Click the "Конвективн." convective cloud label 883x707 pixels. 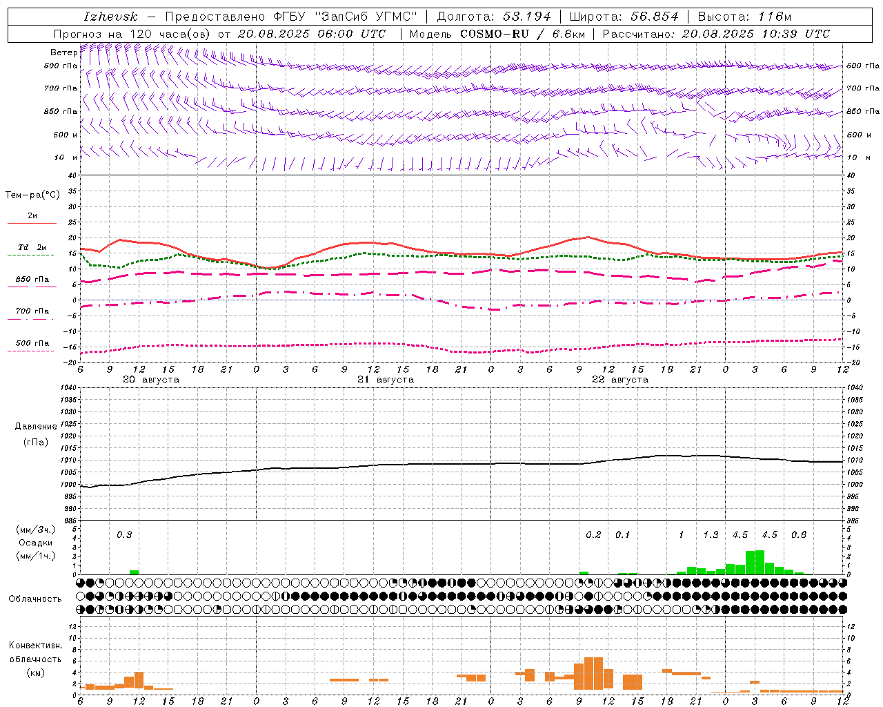pyautogui.click(x=35, y=646)
